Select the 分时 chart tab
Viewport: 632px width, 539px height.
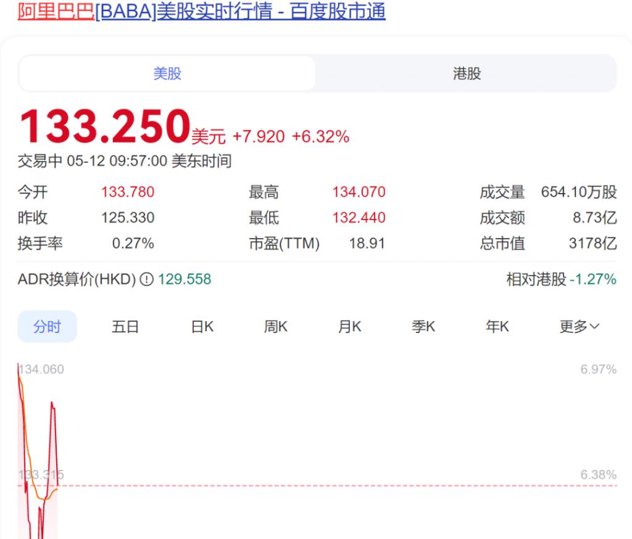(47, 326)
